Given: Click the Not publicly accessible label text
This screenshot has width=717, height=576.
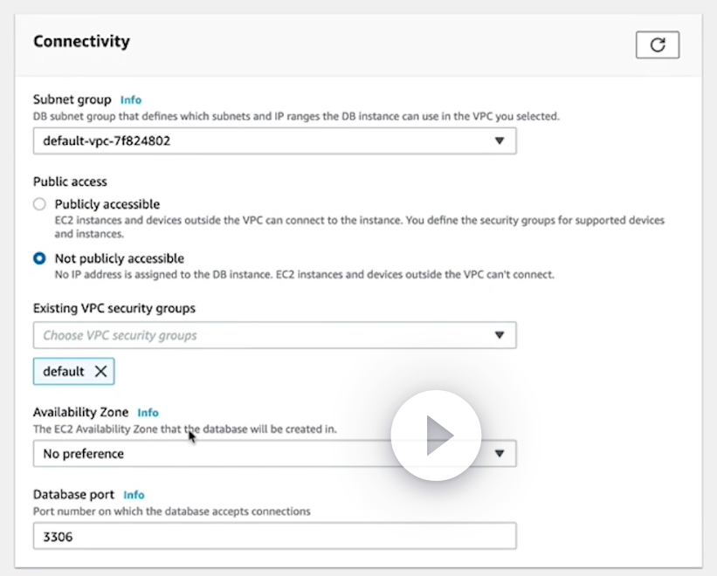Looking at the screenshot, I should [119, 258].
